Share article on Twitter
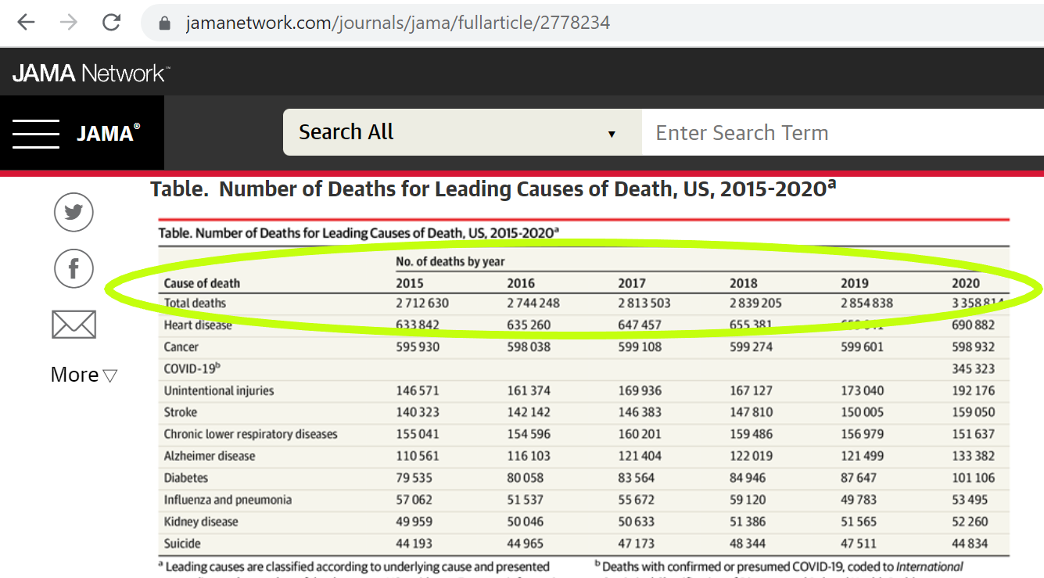The image size is (1044, 578). pos(74,212)
